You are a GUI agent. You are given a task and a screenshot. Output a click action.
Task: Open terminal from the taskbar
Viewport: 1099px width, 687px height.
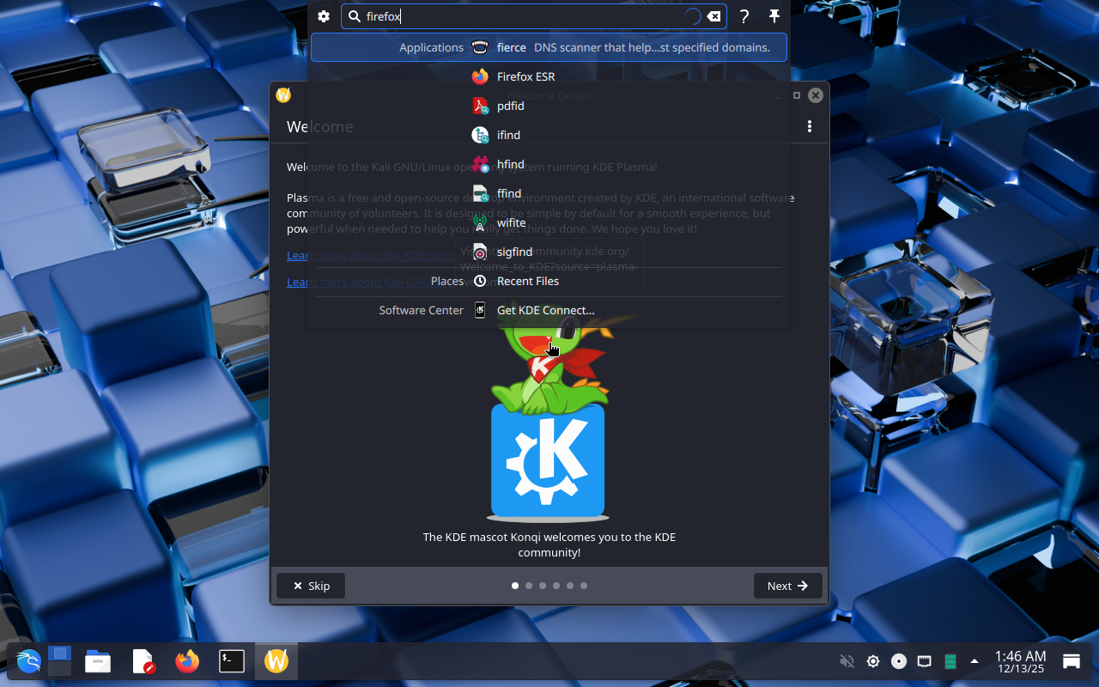point(232,661)
